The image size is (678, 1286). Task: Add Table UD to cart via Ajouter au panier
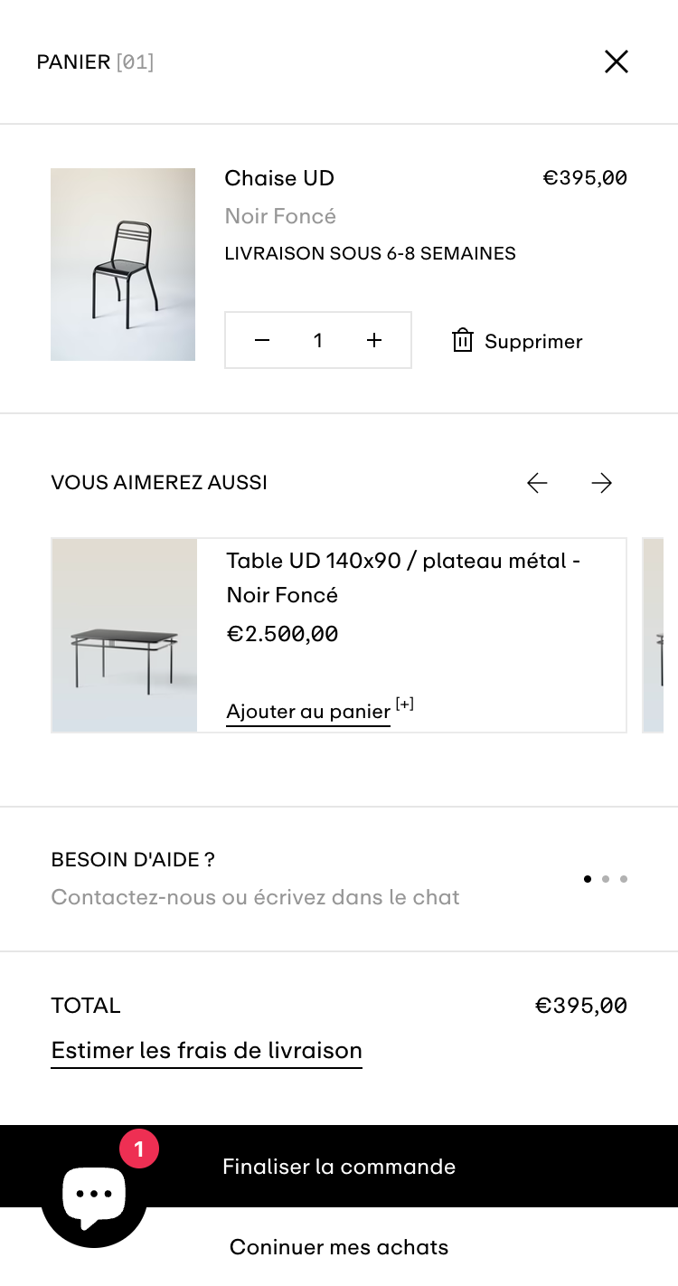308,712
